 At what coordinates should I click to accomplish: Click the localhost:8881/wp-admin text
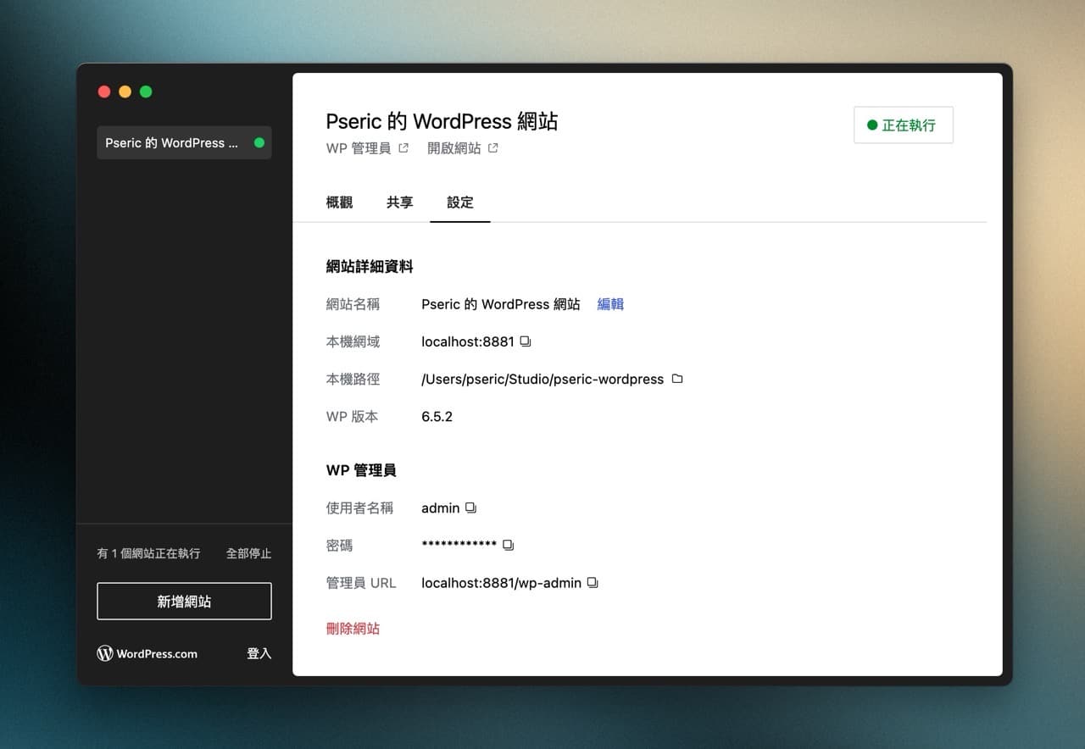click(502, 582)
